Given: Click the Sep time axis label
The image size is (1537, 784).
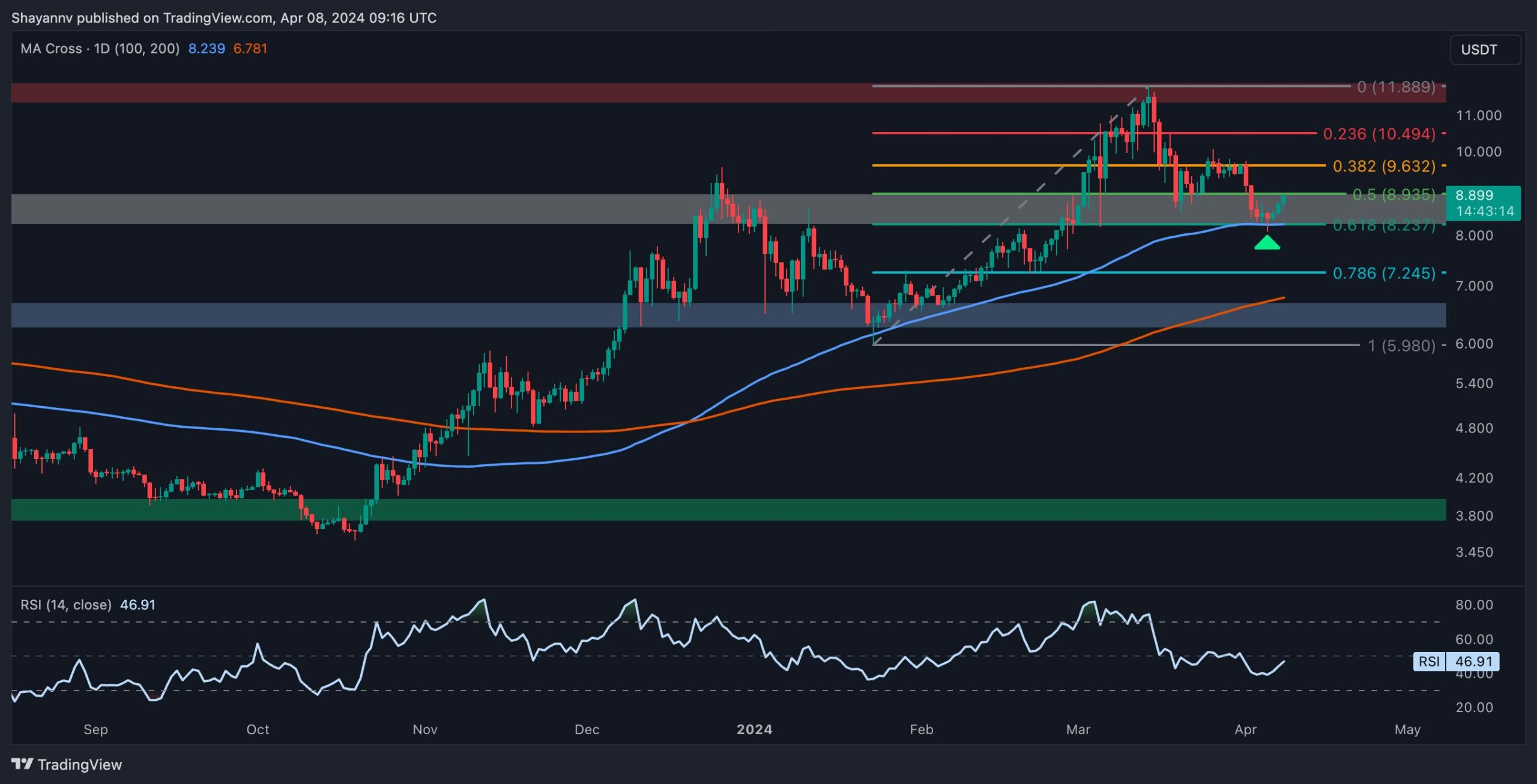Looking at the screenshot, I should tap(95, 729).
